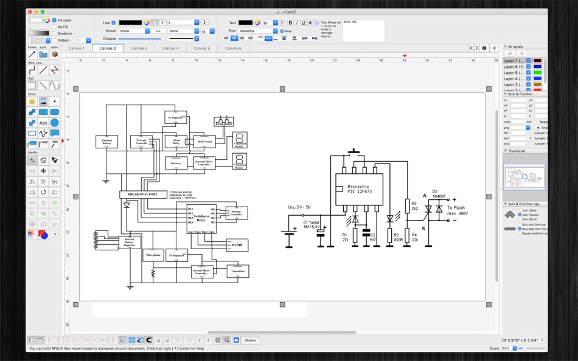Click the Bold text button
This screenshot has width=578, height=361.
coord(290,23)
